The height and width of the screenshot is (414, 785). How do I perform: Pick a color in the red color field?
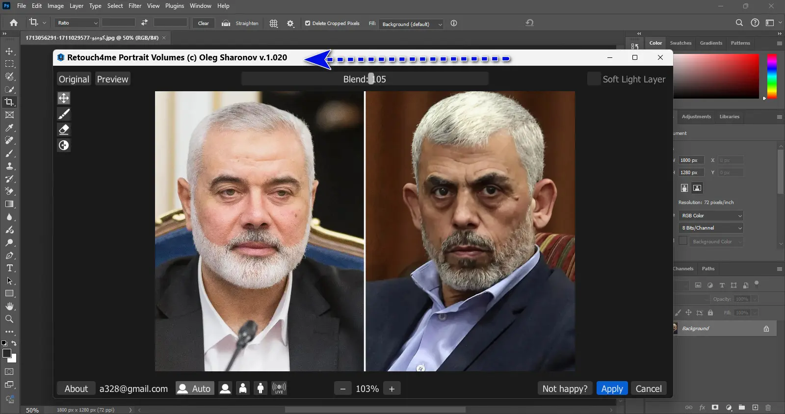click(x=716, y=76)
